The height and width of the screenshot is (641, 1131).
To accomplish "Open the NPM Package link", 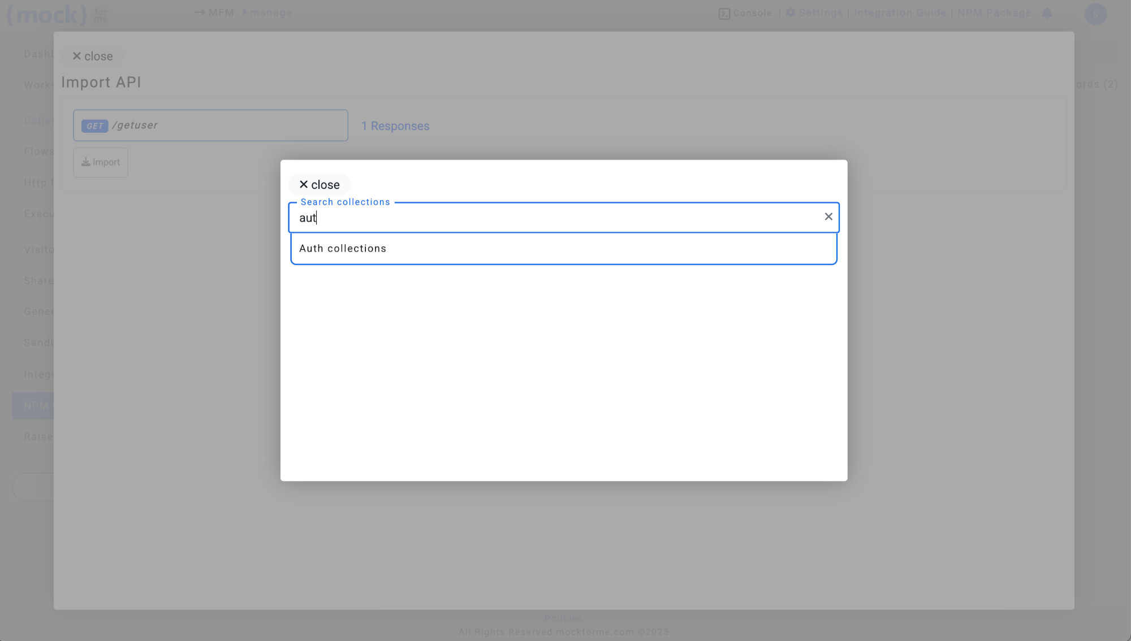I will click(x=994, y=12).
